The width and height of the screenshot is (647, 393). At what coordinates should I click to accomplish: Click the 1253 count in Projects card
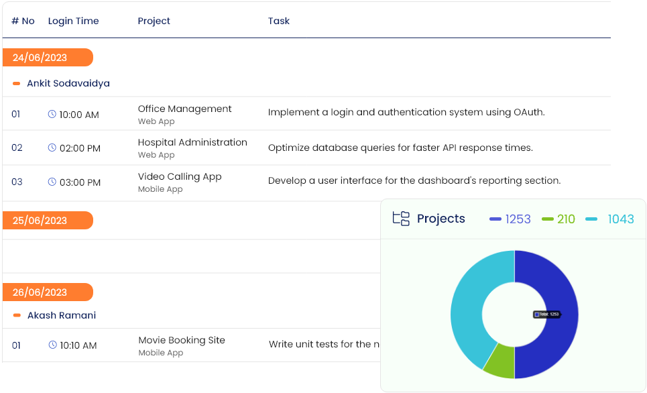tap(518, 219)
